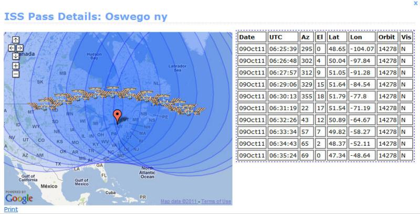Select the Orbit column header
This screenshot has width=420, height=214.
[x=386, y=37]
